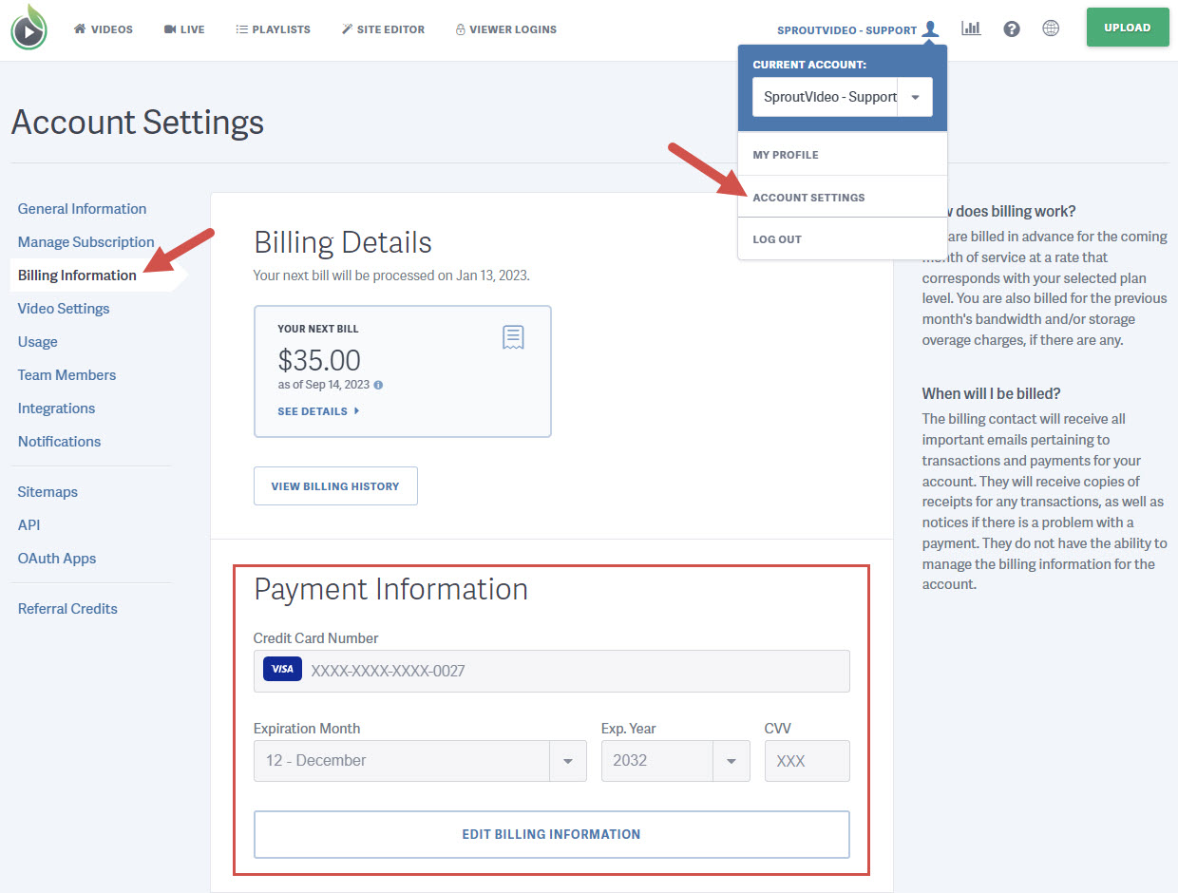Select Account Settings from the dropdown menu

point(808,199)
